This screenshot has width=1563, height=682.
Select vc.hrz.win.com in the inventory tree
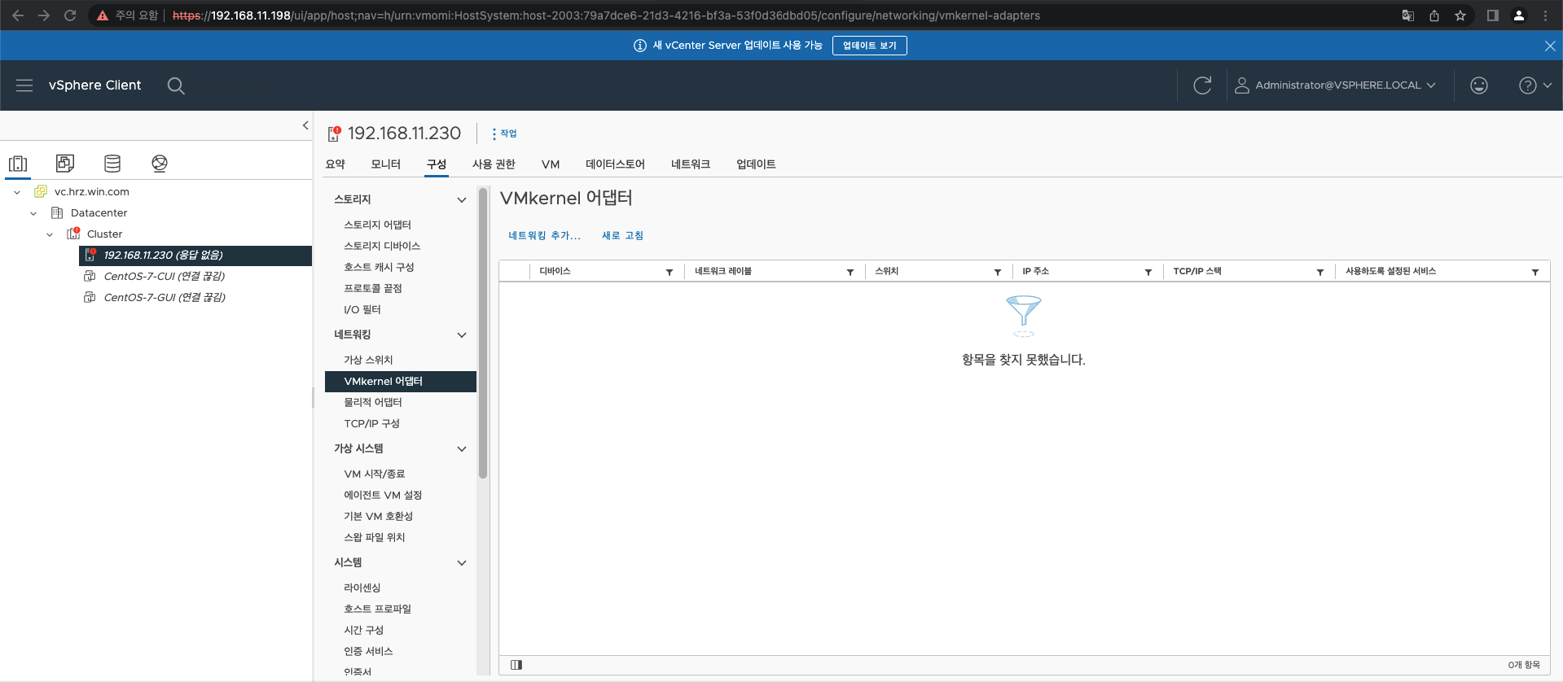(x=91, y=192)
